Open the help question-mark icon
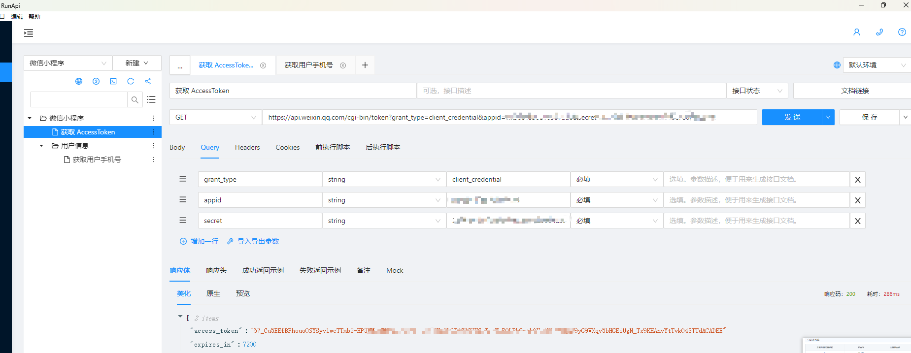Screen dimensions: 911x353 [902, 32]
